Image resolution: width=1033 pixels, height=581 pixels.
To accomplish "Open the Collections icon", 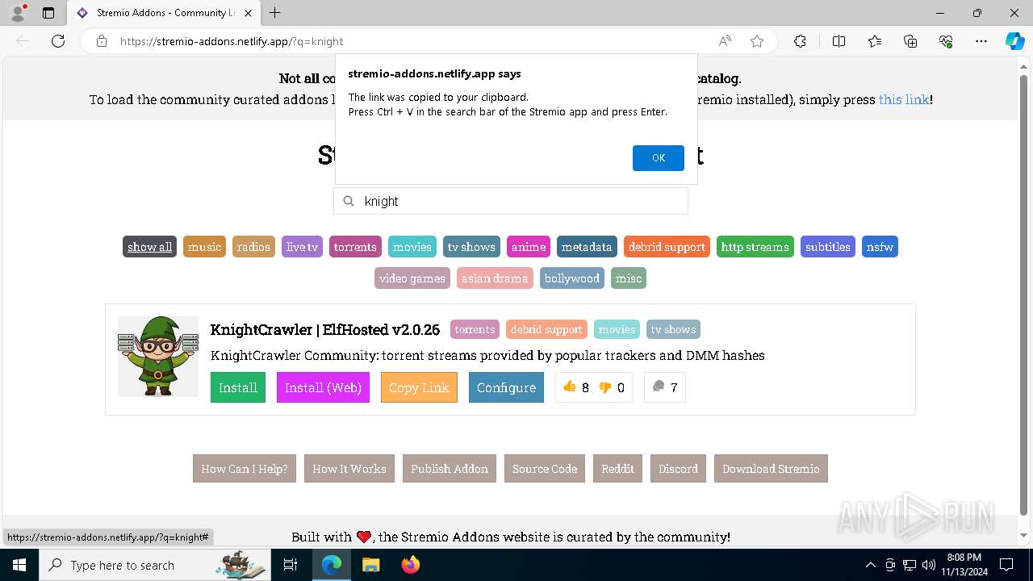I will click(910, 41).
